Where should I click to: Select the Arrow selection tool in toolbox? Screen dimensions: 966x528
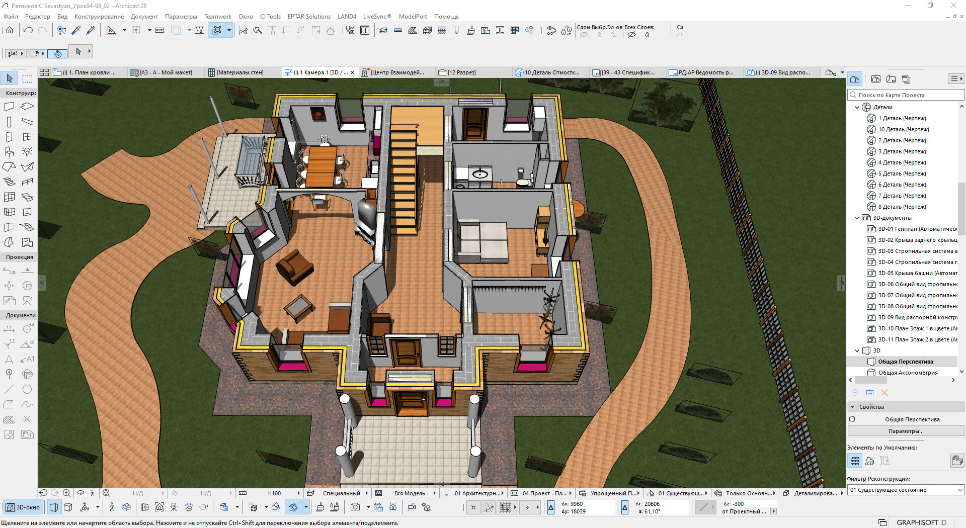[10, 78]
